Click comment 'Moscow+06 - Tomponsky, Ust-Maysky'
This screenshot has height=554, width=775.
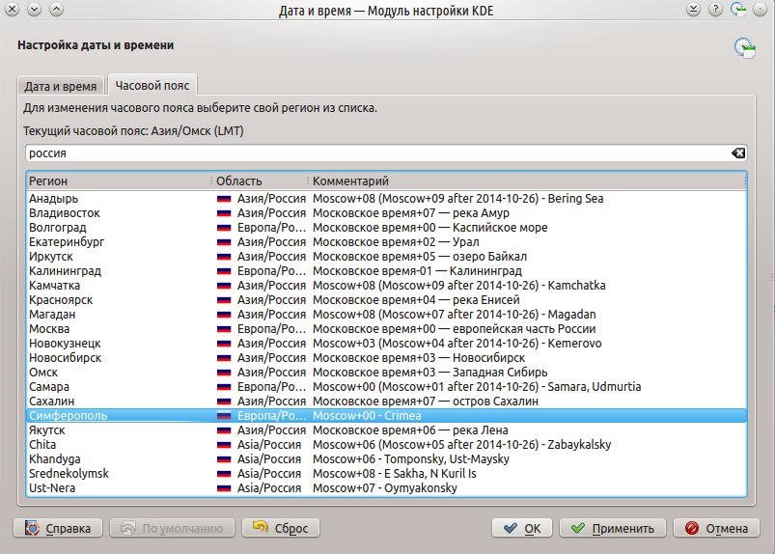click(x=411, y=459)
